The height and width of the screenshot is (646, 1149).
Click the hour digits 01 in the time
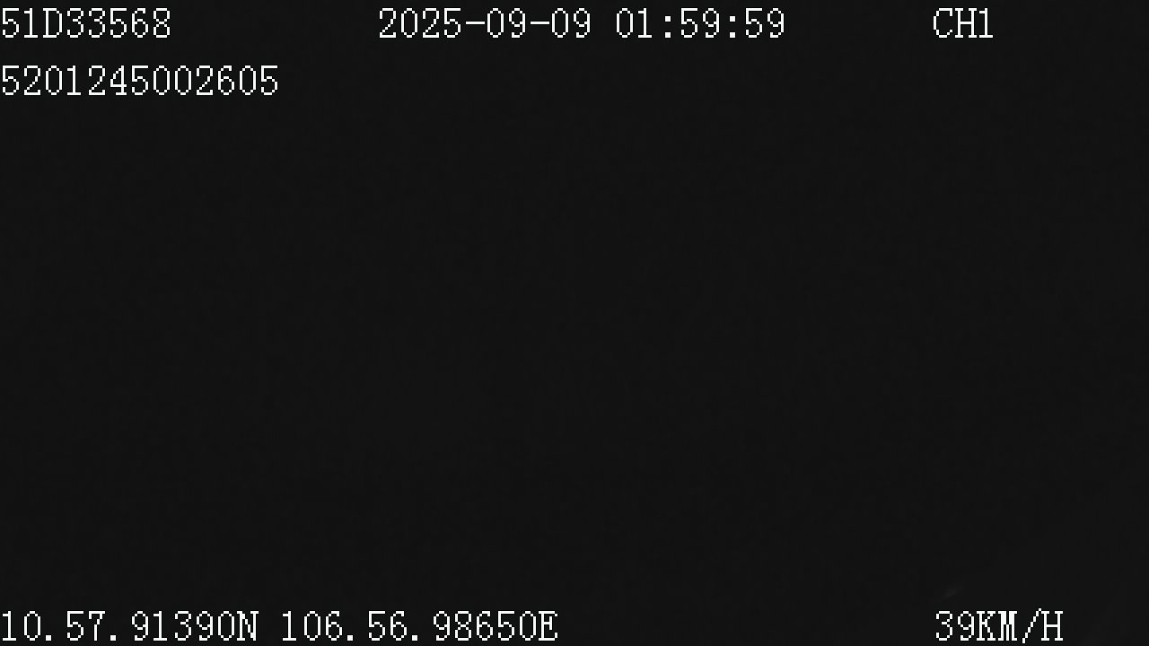(x=636, y=24)
